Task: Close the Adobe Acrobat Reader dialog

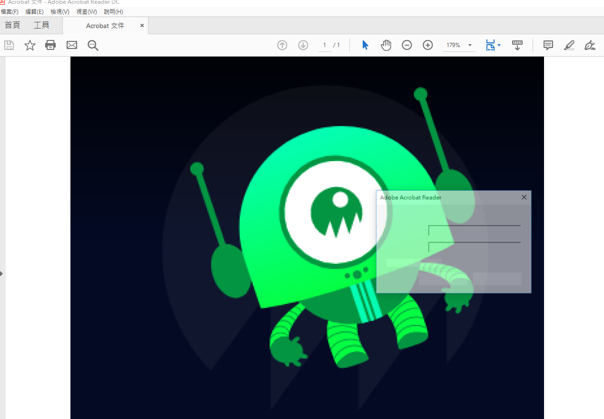Action: coord(524,197)
